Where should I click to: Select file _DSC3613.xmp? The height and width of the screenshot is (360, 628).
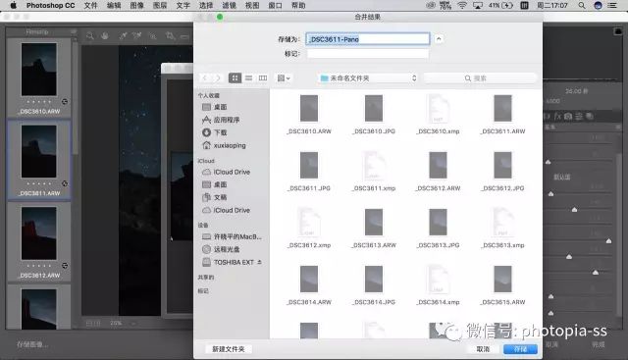click(x=503, y=228)
